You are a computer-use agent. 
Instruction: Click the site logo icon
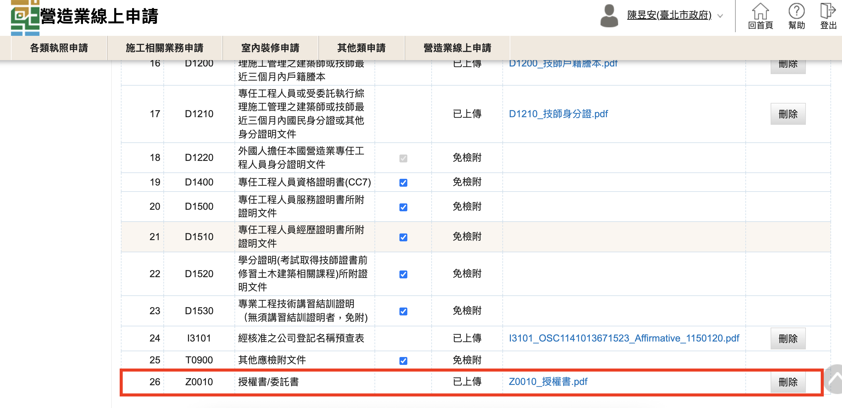coord(25,17)
